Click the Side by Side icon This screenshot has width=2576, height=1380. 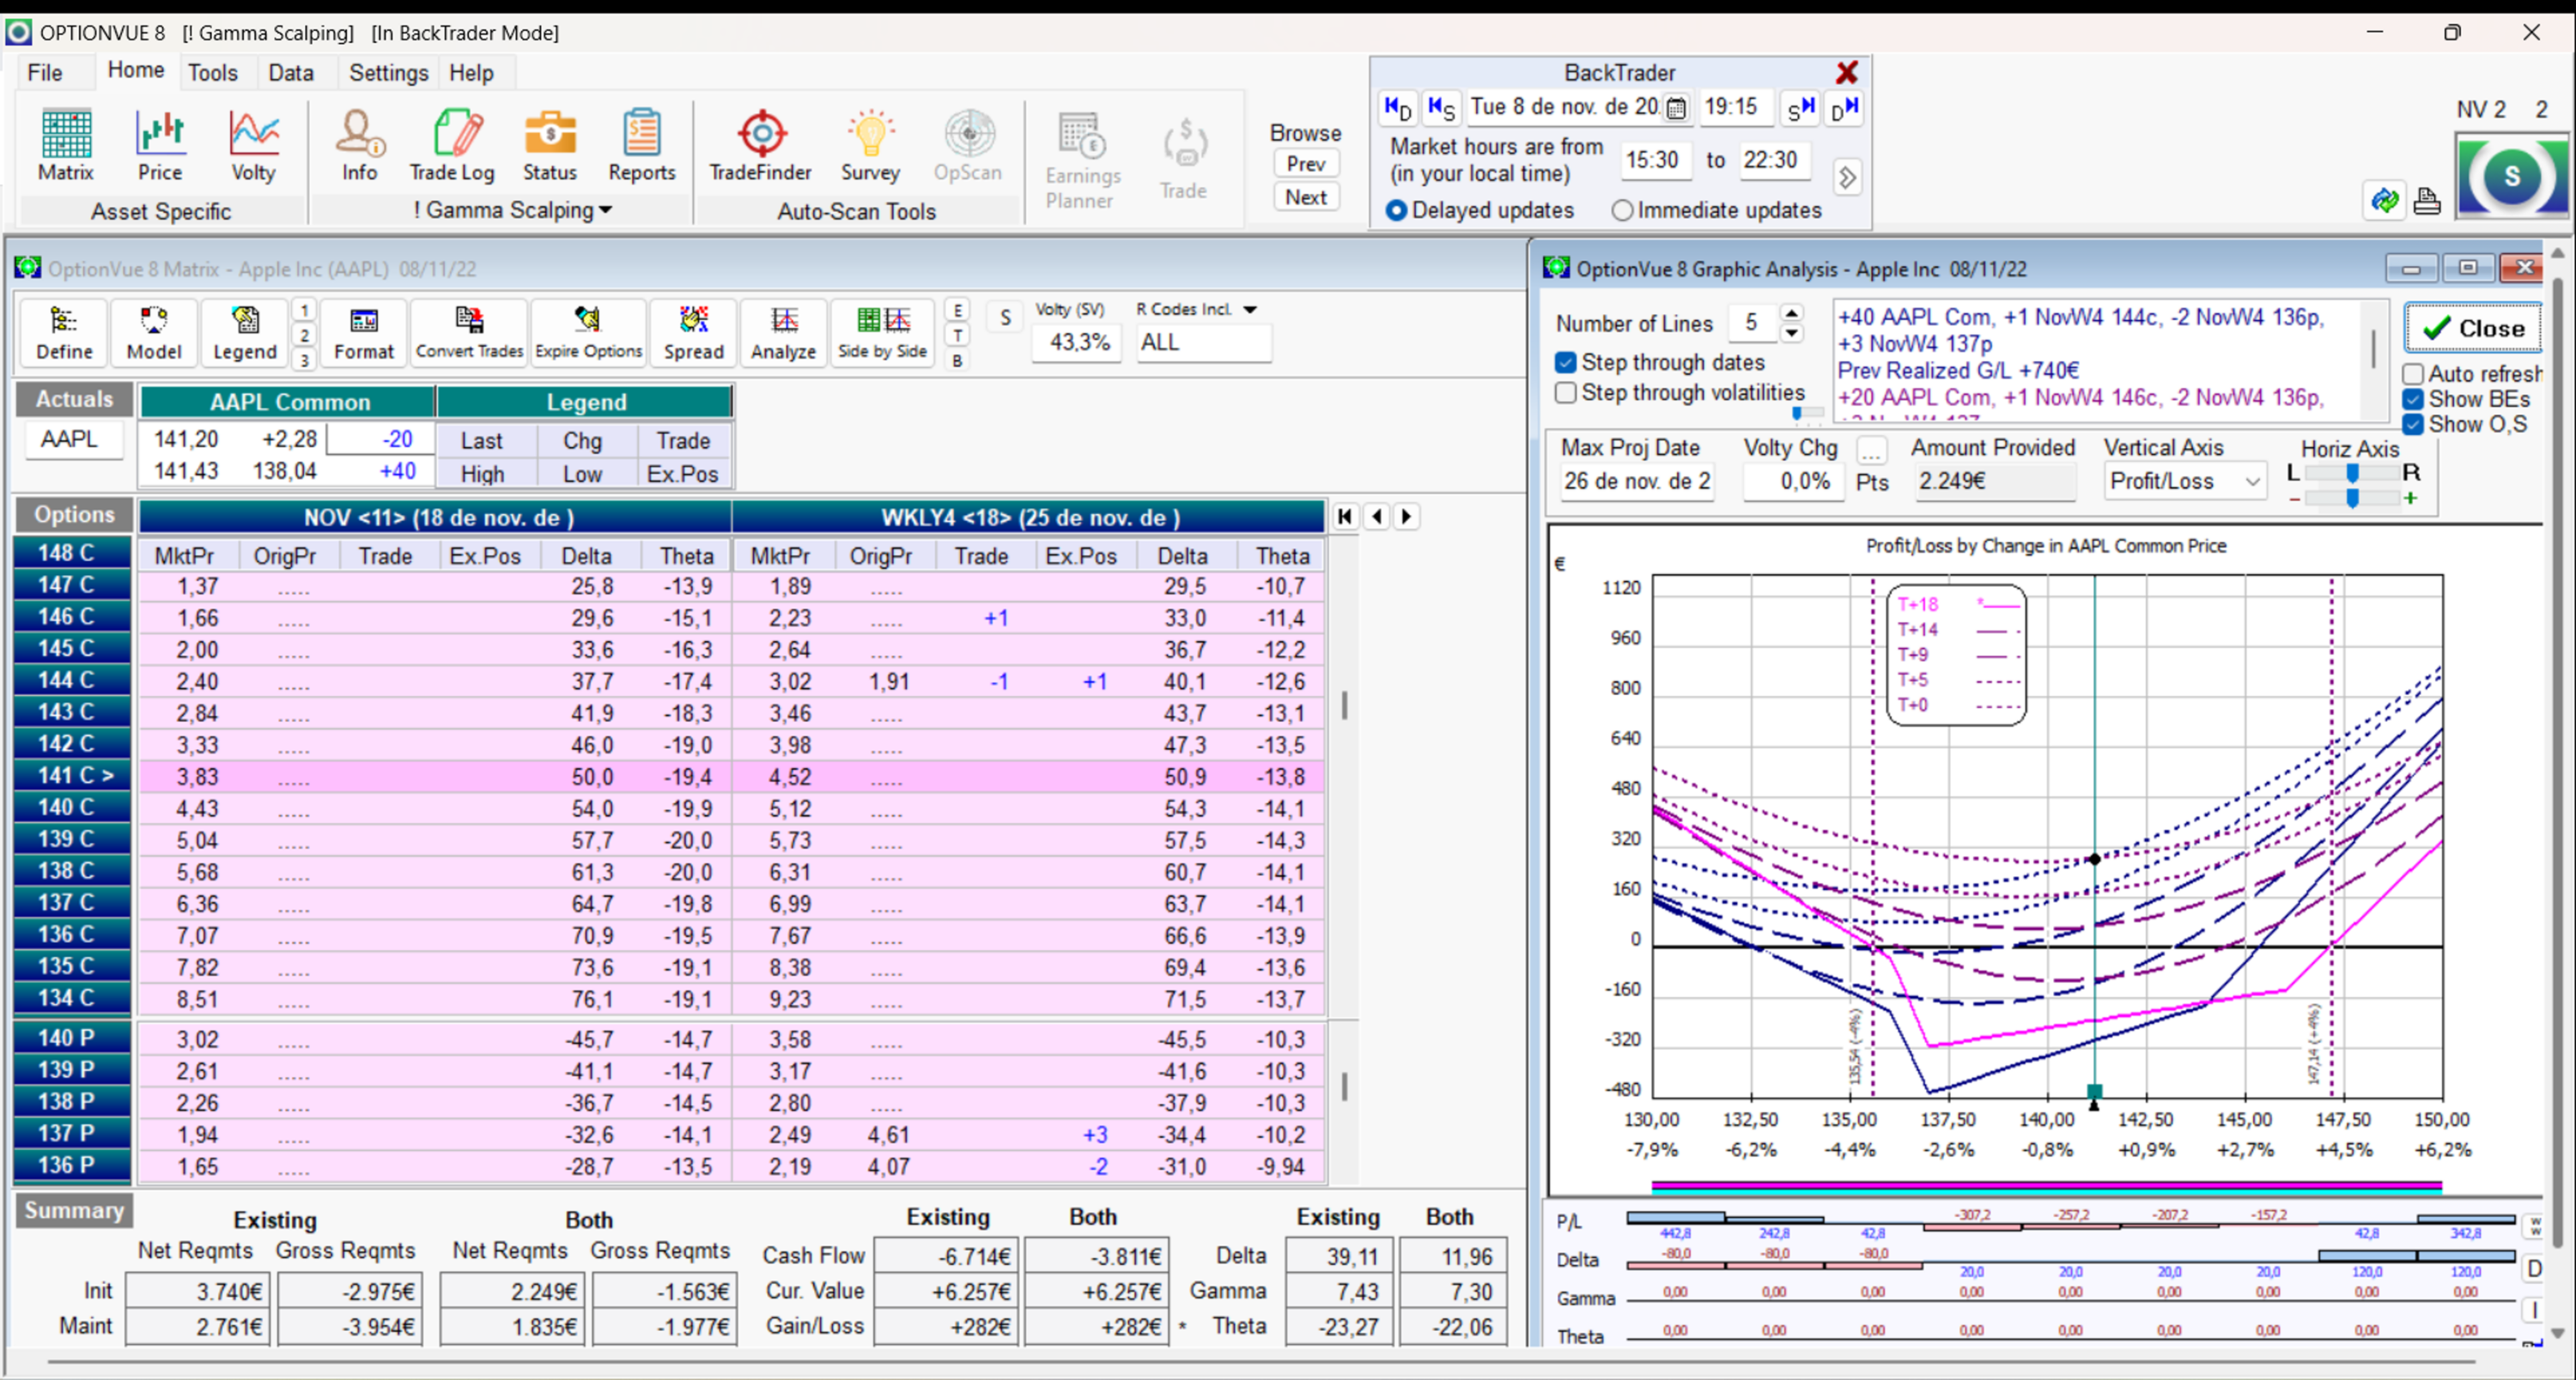(x=882, y=333)
